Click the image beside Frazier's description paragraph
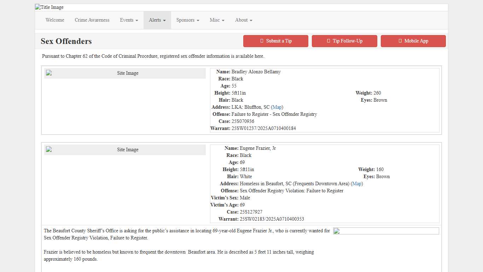This screenshot has height=272, width=483. (x=386, y=231)
